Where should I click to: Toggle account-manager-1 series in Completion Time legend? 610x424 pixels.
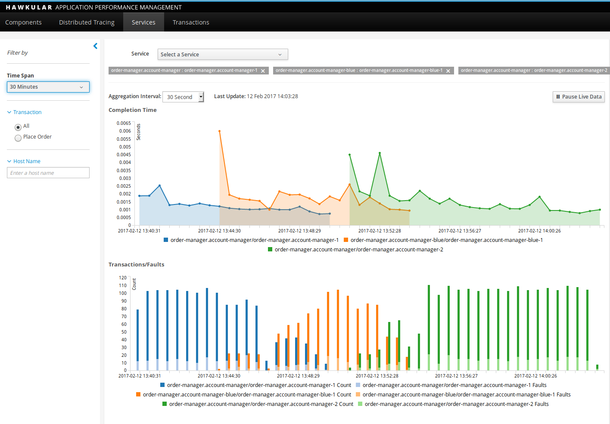point(251,240)
